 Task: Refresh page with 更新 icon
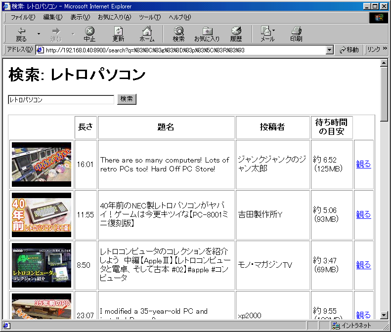pyautogui.click(x=118, y=34)
